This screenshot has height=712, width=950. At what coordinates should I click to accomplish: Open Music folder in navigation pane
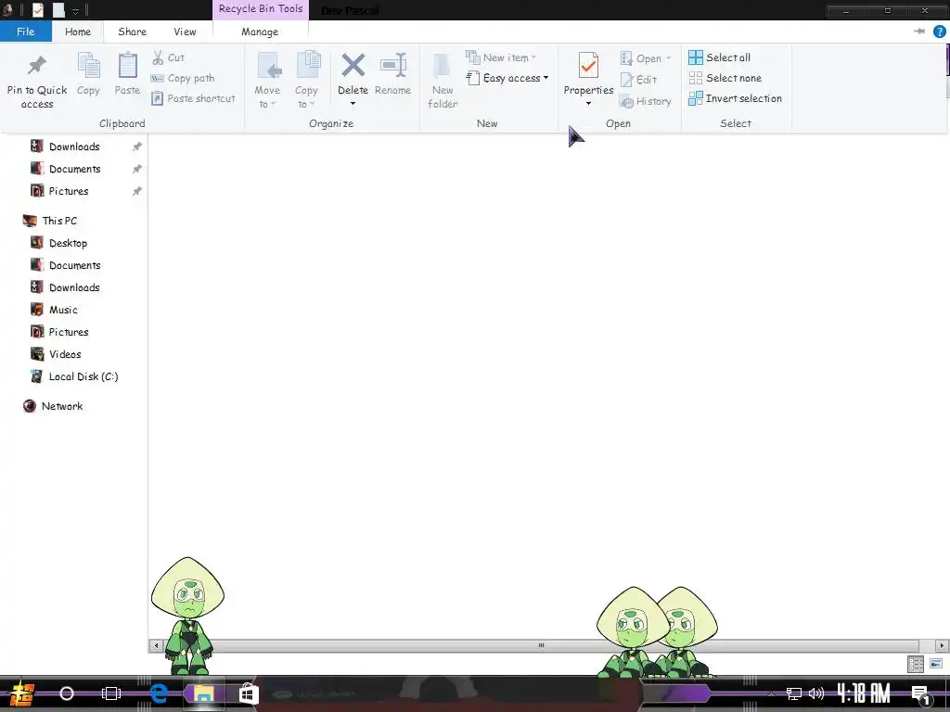pyautogui.click(x=63, y=310)
